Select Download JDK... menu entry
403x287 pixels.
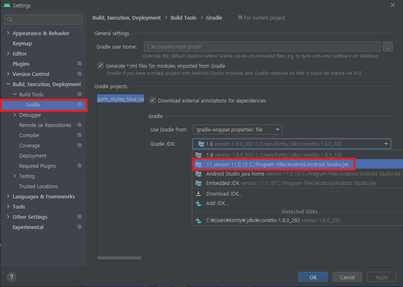pyautogui.click(x=297, y=194)
